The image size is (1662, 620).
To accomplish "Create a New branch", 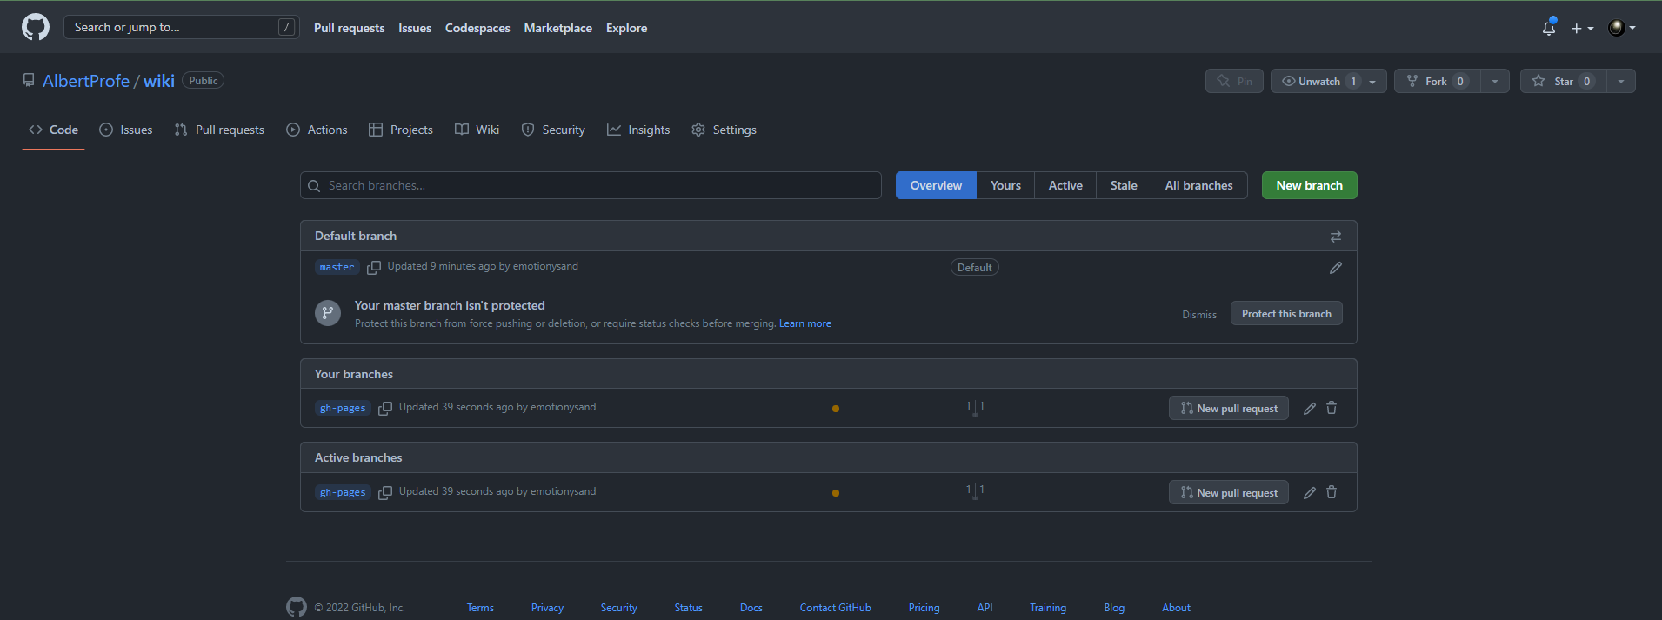I will click(x=1309, y=185).
